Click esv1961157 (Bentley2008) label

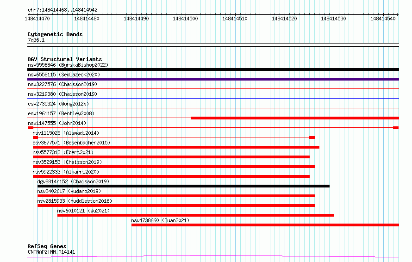pyautogui.click(x=61, y=113)
